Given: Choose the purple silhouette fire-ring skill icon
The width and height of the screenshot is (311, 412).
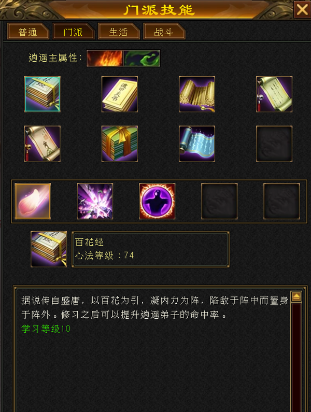Looking at the screenshot, I should click(157, 201).
